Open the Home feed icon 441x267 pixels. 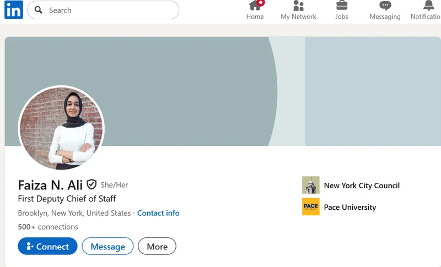click(x=255, y=6)
